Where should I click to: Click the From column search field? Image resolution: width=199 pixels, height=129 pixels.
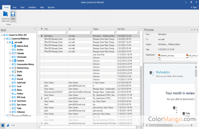[x=55, y=32]
